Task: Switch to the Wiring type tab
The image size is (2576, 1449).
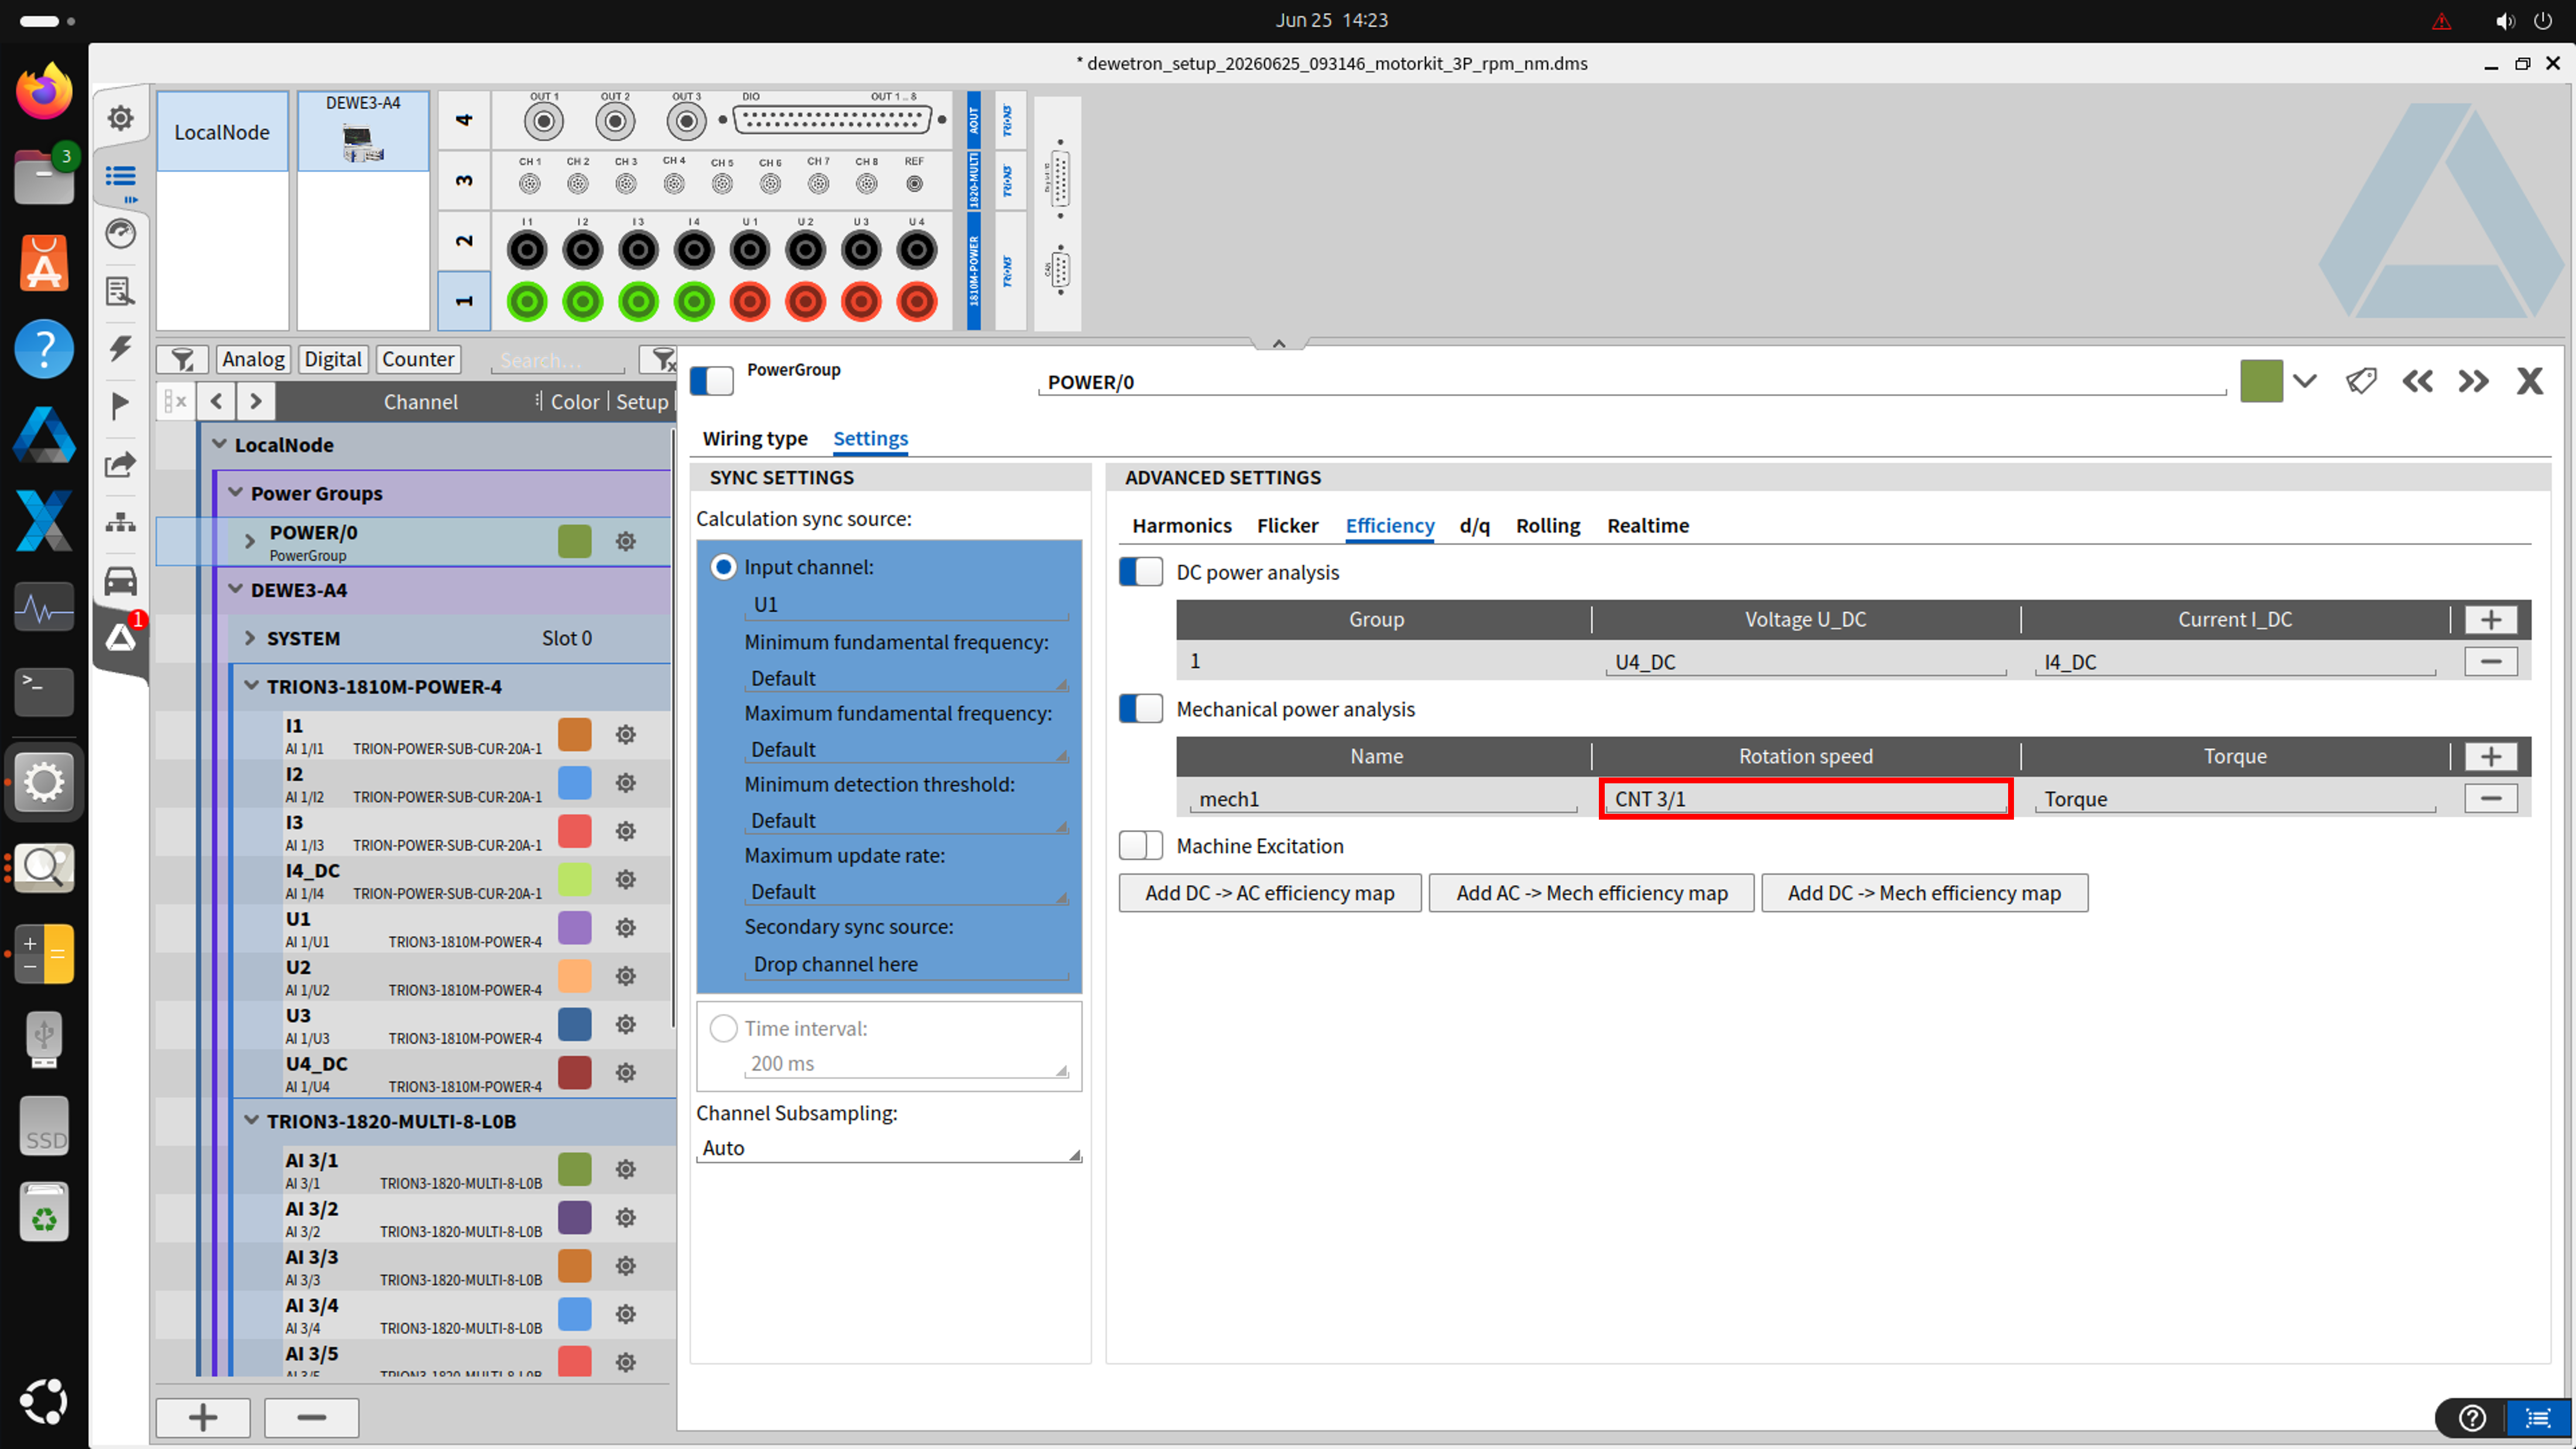Action: tap(755, 438)
